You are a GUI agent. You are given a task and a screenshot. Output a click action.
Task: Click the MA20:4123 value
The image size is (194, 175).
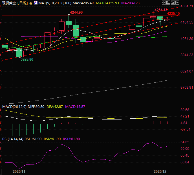tap(131, 3)
